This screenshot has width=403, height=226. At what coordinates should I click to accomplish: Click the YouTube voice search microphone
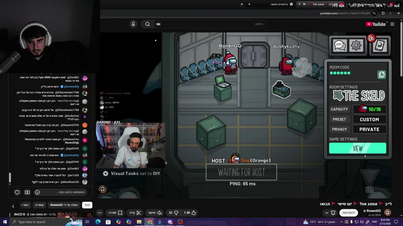[133, 24]
